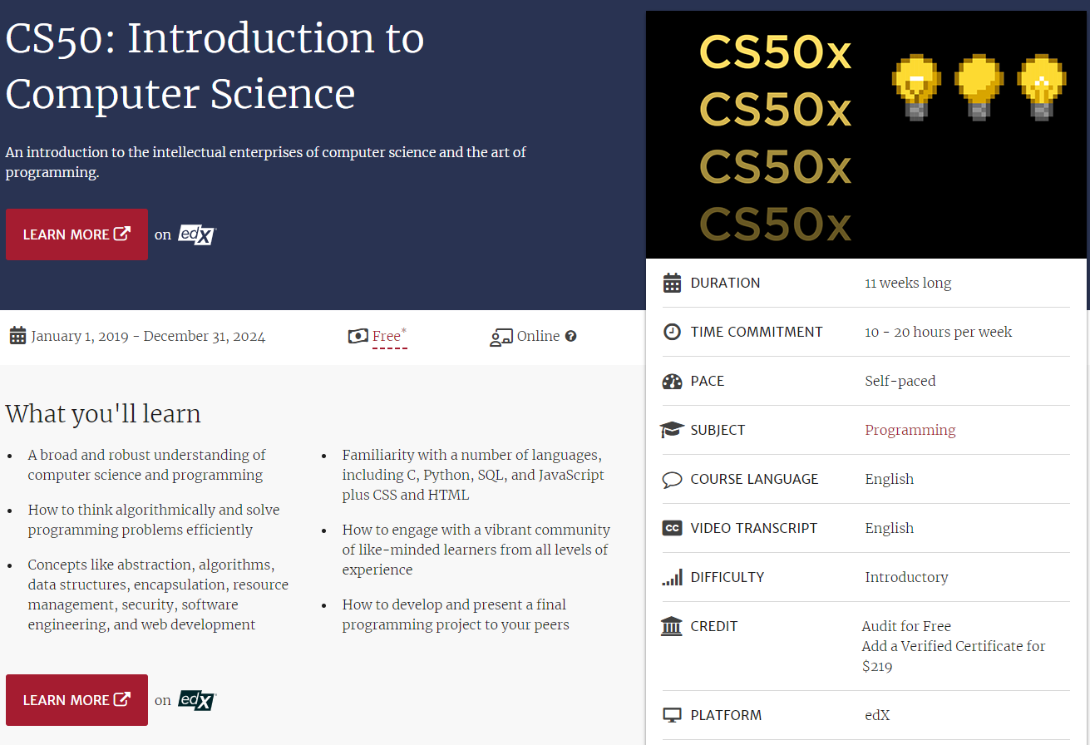Click the date range January 1, 2019 - December 31, 2024
Viewport: 1090px width, 745px height.
pos(148,336)
